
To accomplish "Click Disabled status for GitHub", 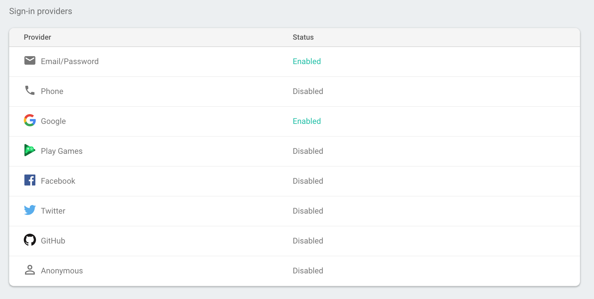I will (308, 241).
